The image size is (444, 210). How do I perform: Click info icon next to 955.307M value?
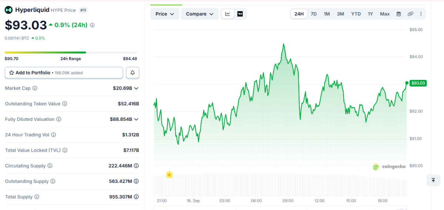point(136,197)
